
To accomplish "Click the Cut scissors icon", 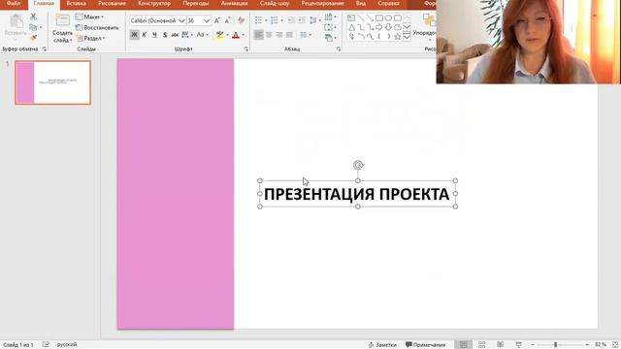I will 33,16.
